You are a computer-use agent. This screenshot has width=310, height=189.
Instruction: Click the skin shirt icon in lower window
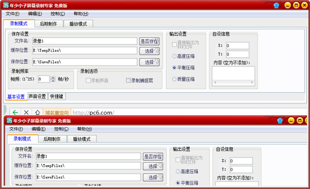click(280, 121)
